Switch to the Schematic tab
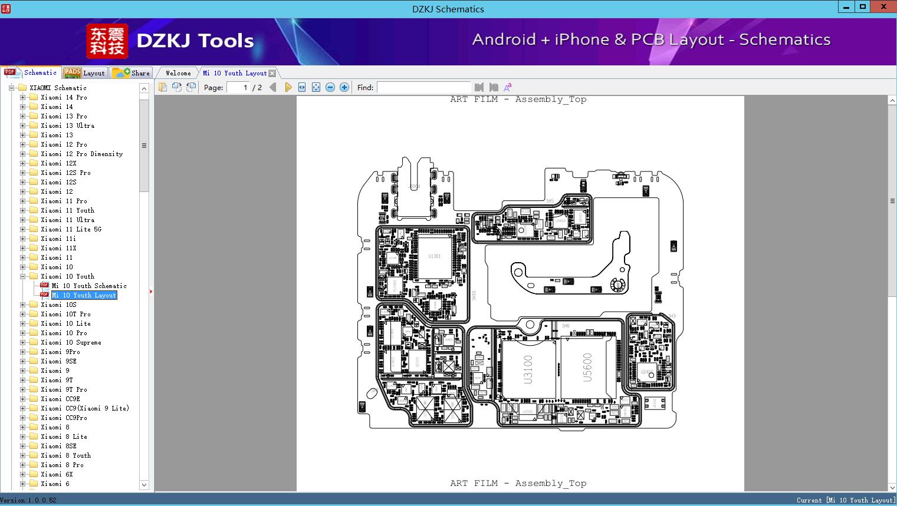The image size is (897, 506). [x=31, y=72]
